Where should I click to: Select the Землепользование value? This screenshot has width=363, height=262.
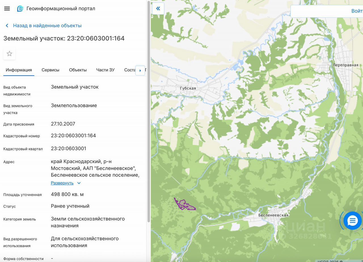tap(74, 105)
